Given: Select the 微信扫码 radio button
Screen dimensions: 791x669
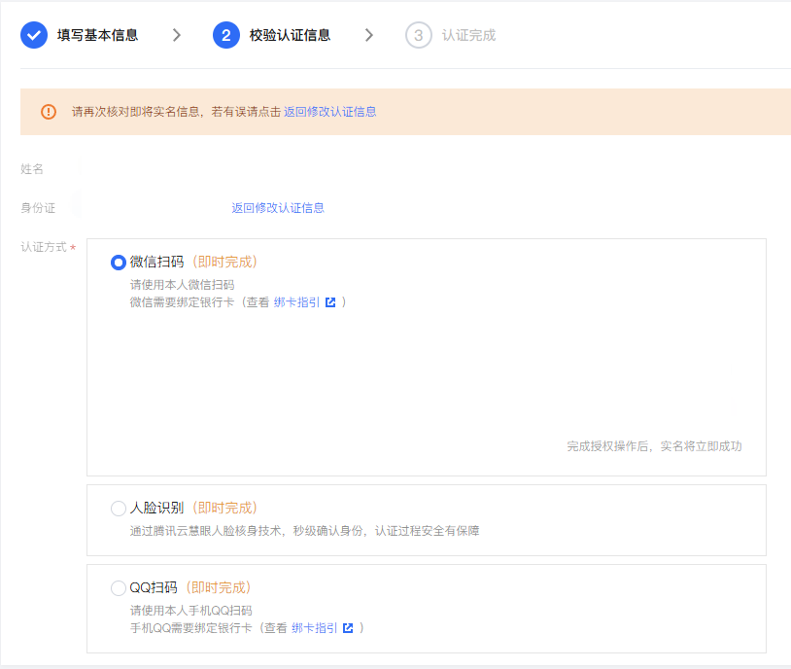Looking at the screenshot, I should pos(119,263).
